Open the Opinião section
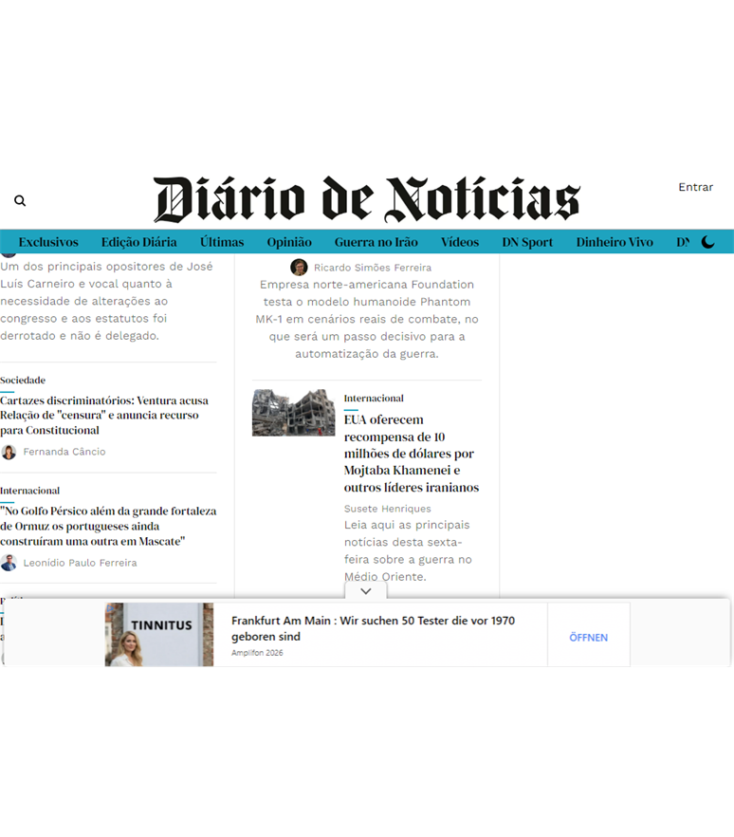Screen dimensions: 734x837 [289, 242]
